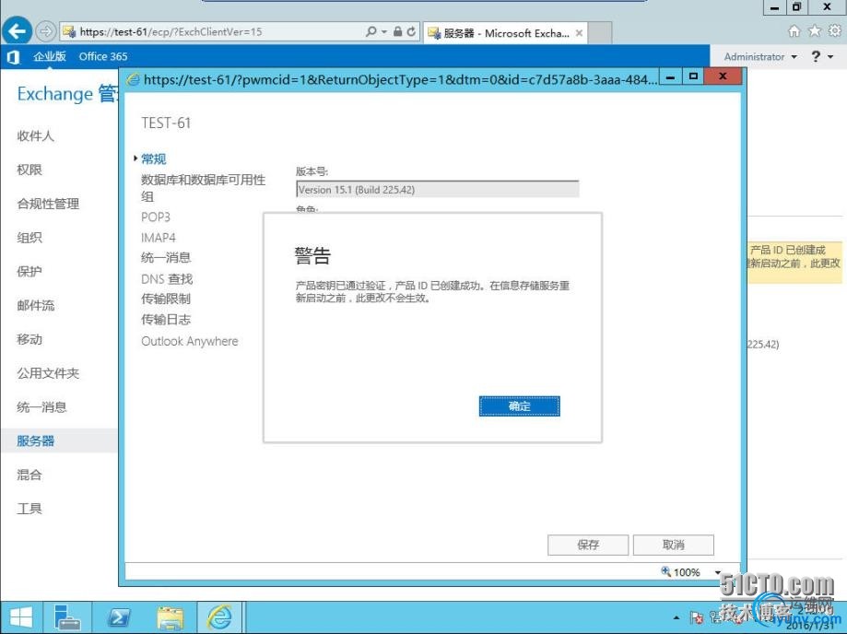The image size is (847, 634).
Task: Open the help question mark menu
Action: (822, 57)
